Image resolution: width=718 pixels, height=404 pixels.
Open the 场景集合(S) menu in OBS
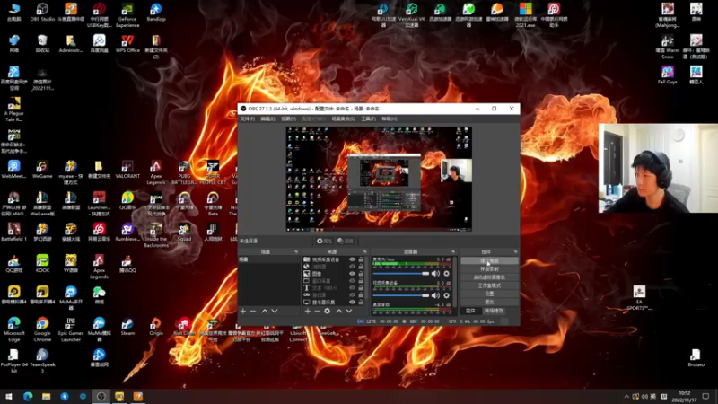[344, 119]
